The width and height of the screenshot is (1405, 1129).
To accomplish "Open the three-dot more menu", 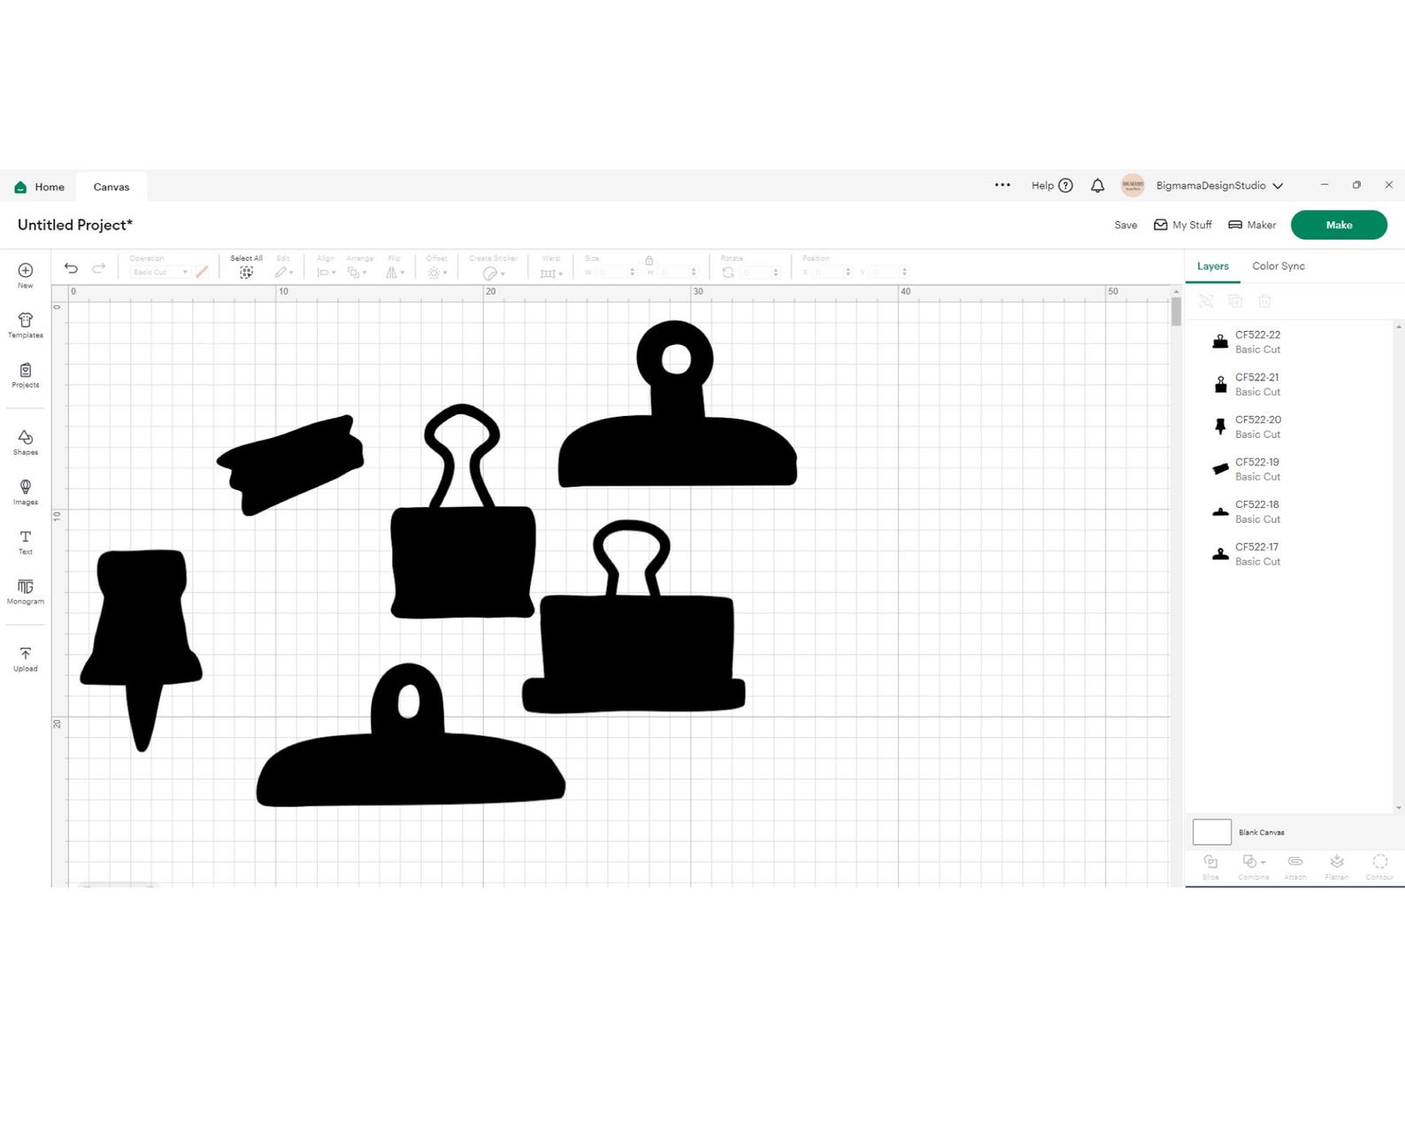I will (x=1002, y=185).
